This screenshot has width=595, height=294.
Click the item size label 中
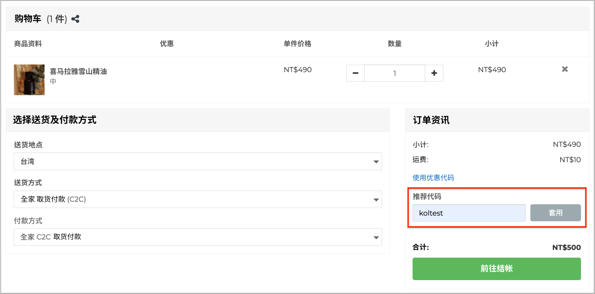coord(53,81)
